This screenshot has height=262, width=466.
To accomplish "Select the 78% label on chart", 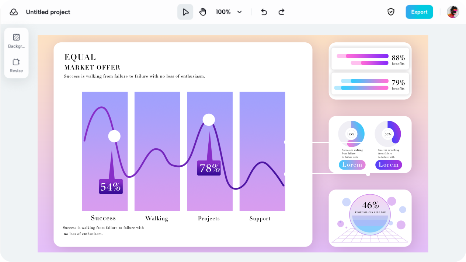I will [209, 168].
